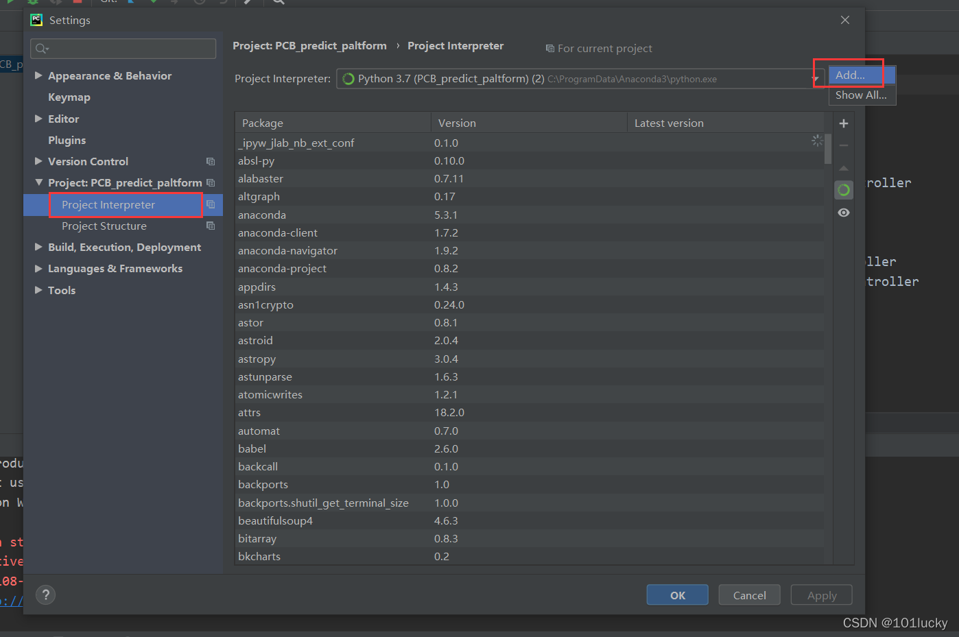Click the icon beside Project: PCB_predict_paltform tree row
959x637 pixels.
click(211, 182)
